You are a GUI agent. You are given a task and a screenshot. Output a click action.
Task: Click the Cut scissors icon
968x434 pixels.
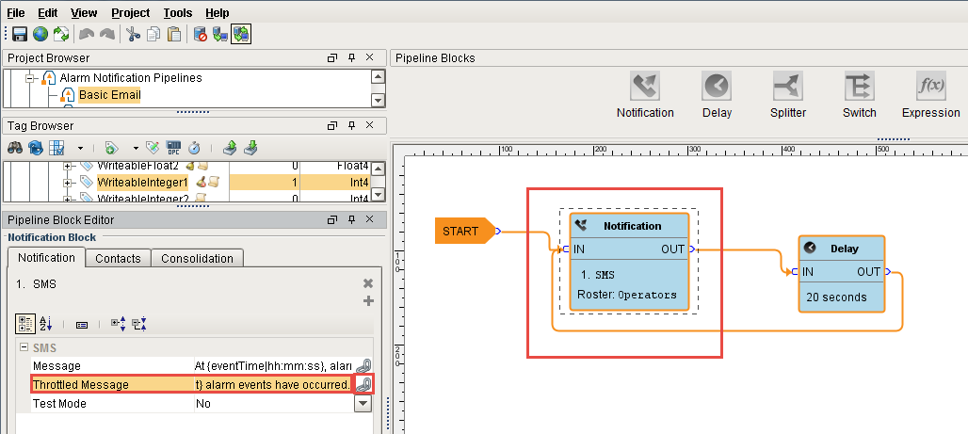(133, 35)
